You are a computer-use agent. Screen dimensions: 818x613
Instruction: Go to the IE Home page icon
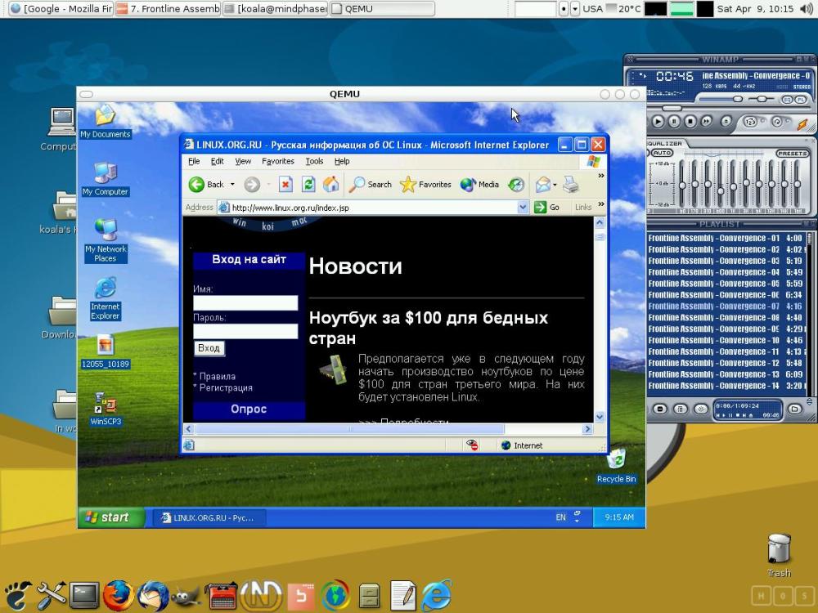[x=330, y=185]
